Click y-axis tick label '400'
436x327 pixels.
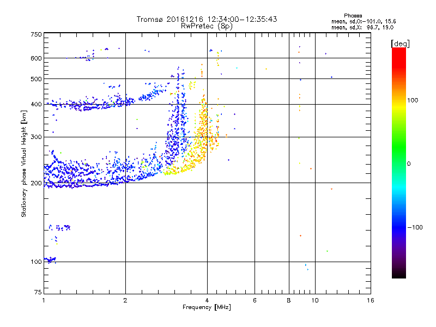[36, 104]
